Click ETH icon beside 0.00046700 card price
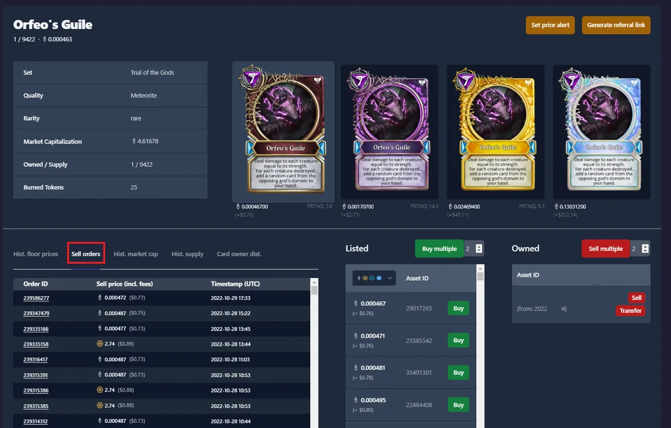671x428 pixels. click(x=239, y=207)
